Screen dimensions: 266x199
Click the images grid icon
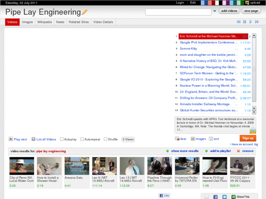click(193, 139)
